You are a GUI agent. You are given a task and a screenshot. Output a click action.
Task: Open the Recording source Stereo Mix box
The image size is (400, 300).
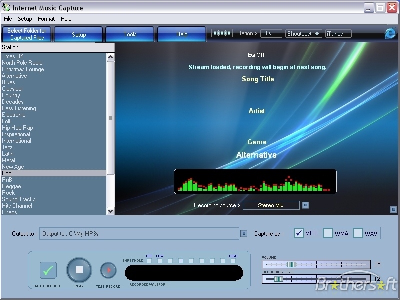pos(271,205)
